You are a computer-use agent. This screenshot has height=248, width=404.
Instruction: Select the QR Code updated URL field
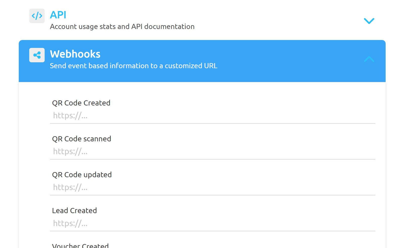coord(212,187)
